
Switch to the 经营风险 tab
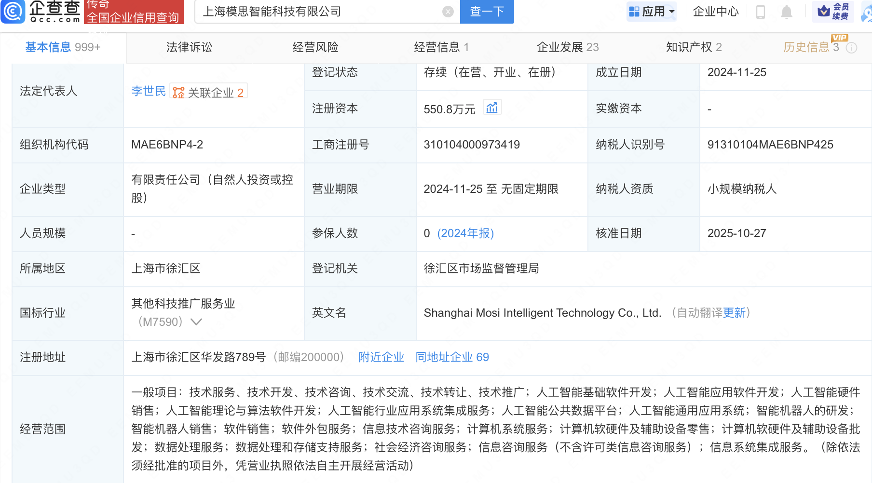click(x=315, y=47)
